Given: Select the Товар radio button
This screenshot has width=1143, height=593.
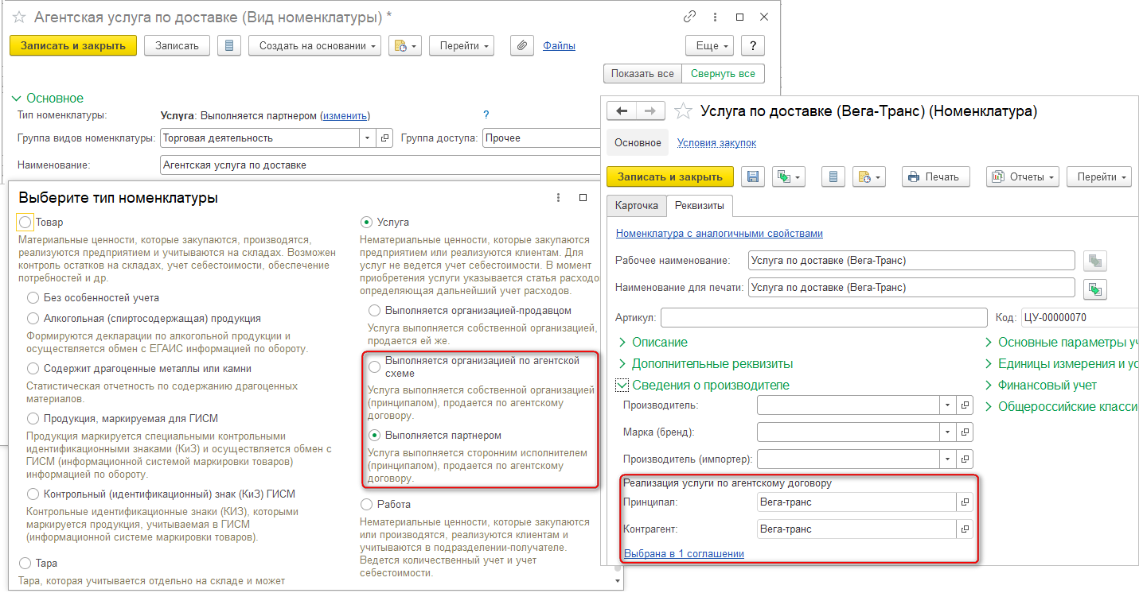Looking at the screenshot, I should pos(25,223).
